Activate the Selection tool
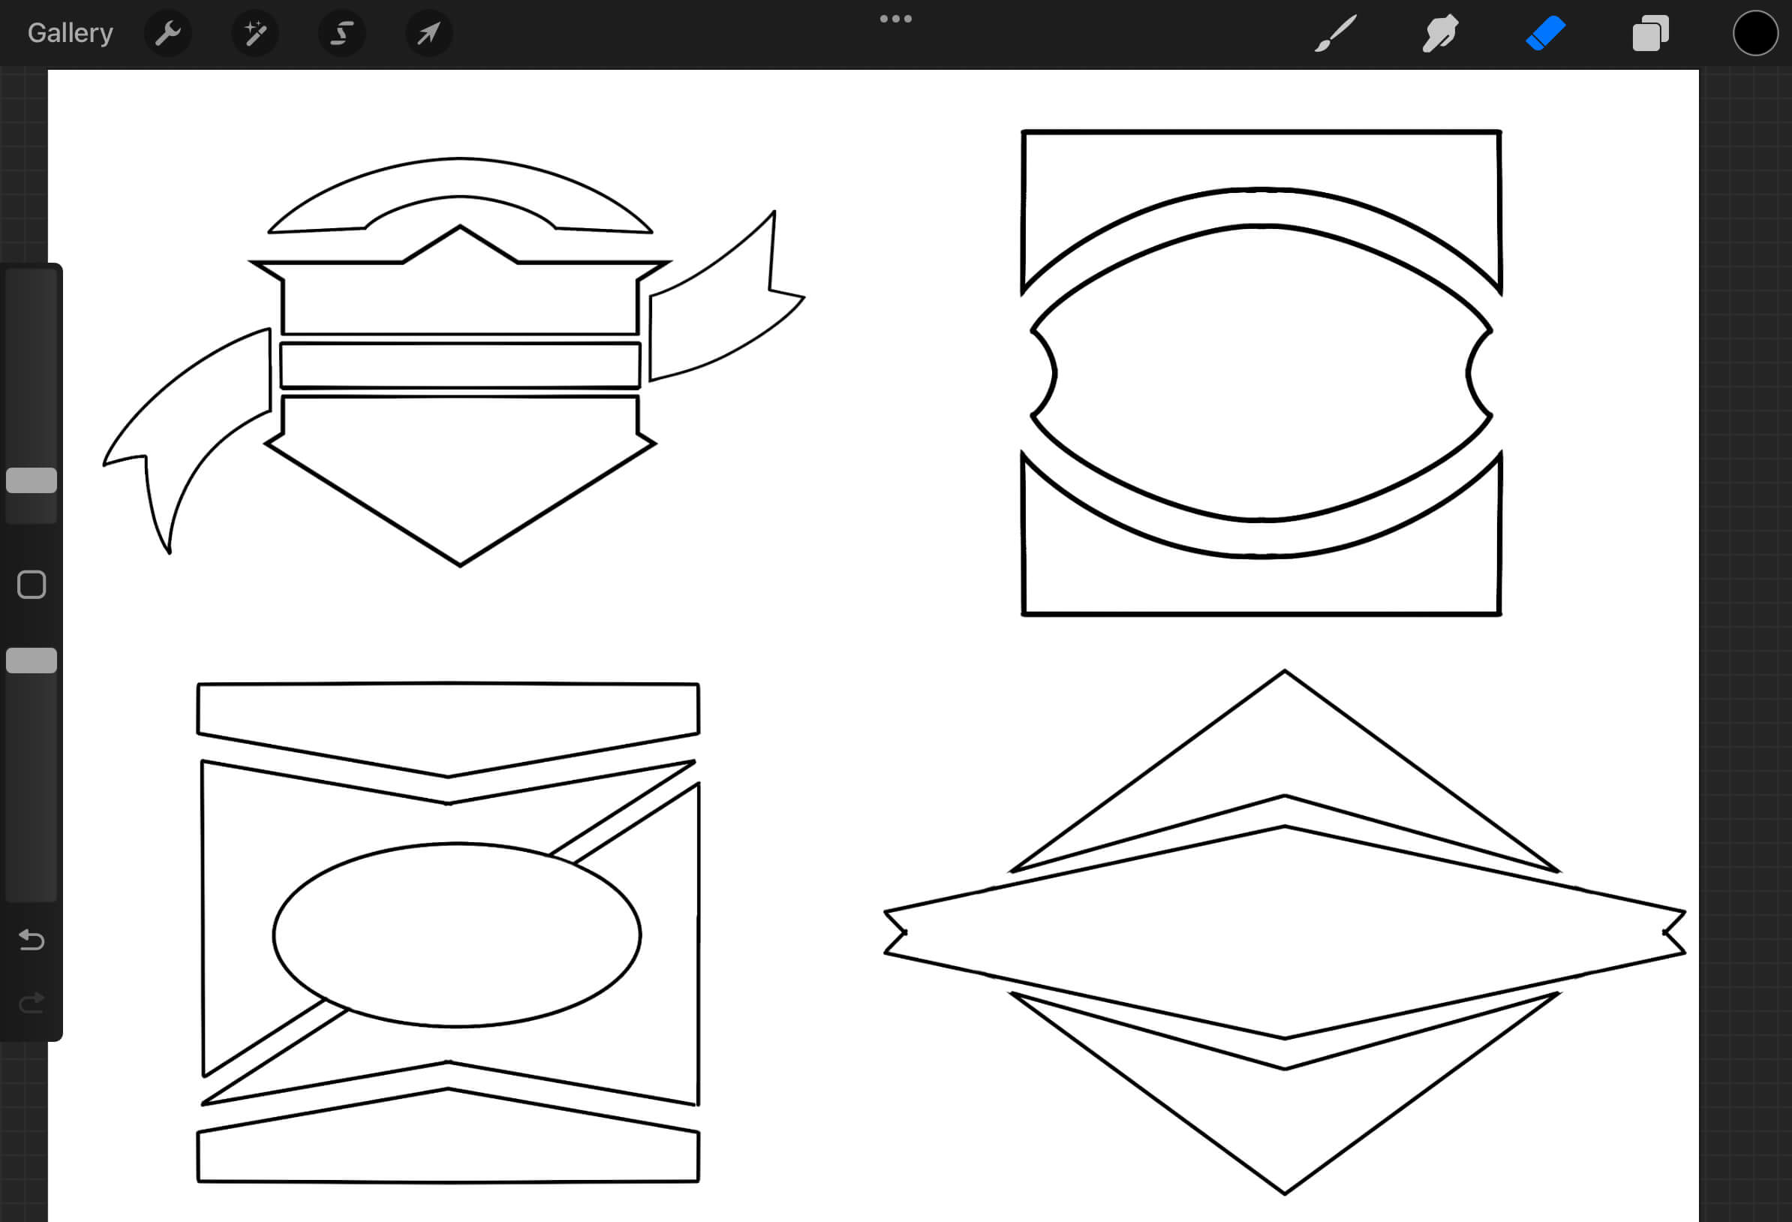Screen dimensions: 1792x1222 (341, 32)
